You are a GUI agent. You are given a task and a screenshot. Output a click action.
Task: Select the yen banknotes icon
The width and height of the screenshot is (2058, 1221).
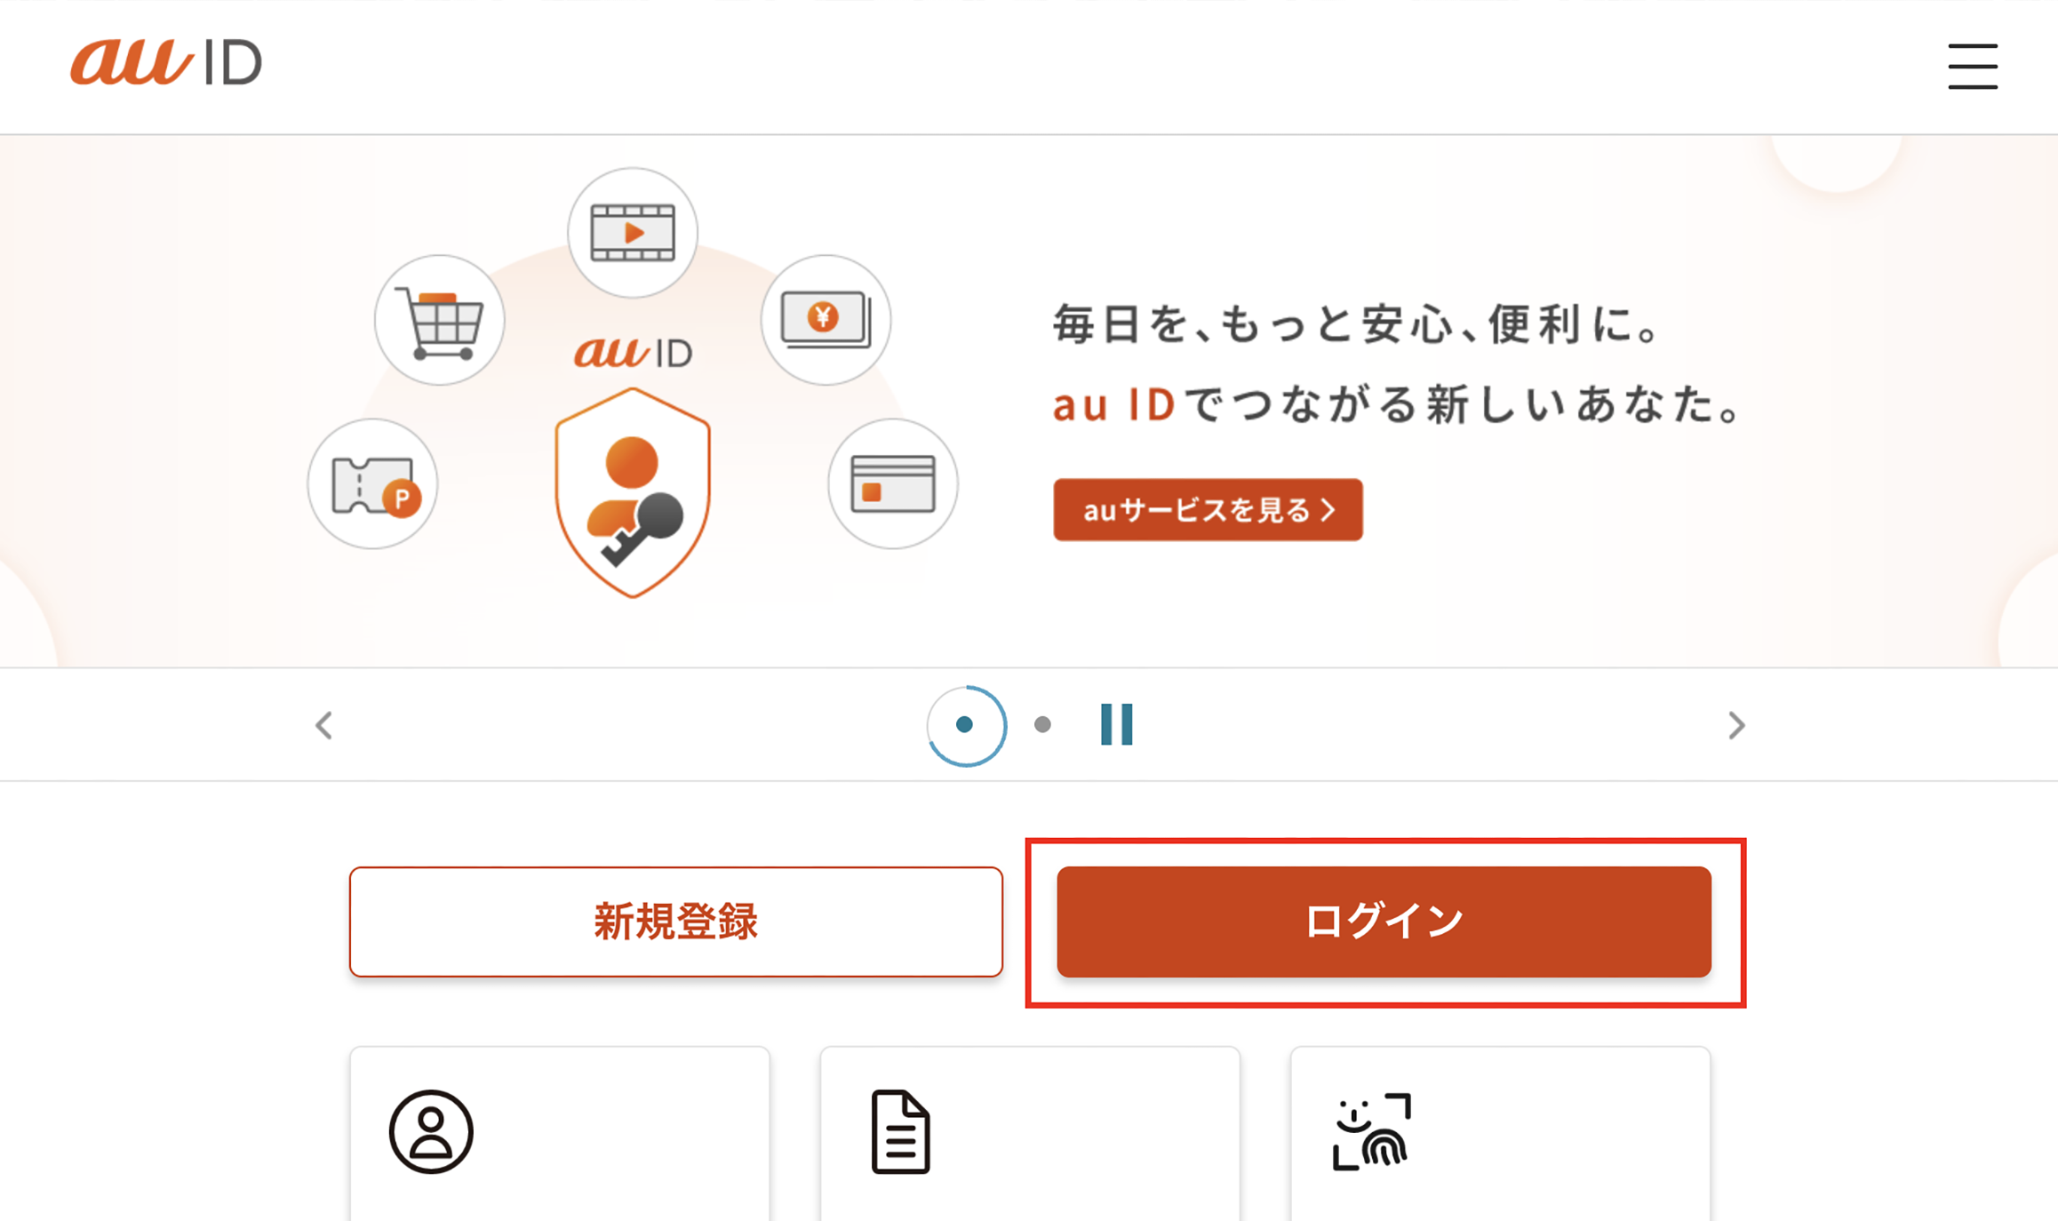pos(826,320)
